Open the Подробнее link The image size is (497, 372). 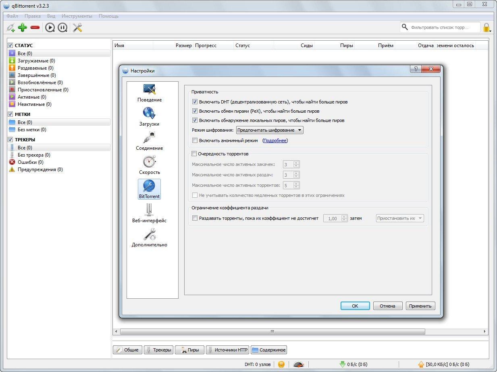point(275,141)
